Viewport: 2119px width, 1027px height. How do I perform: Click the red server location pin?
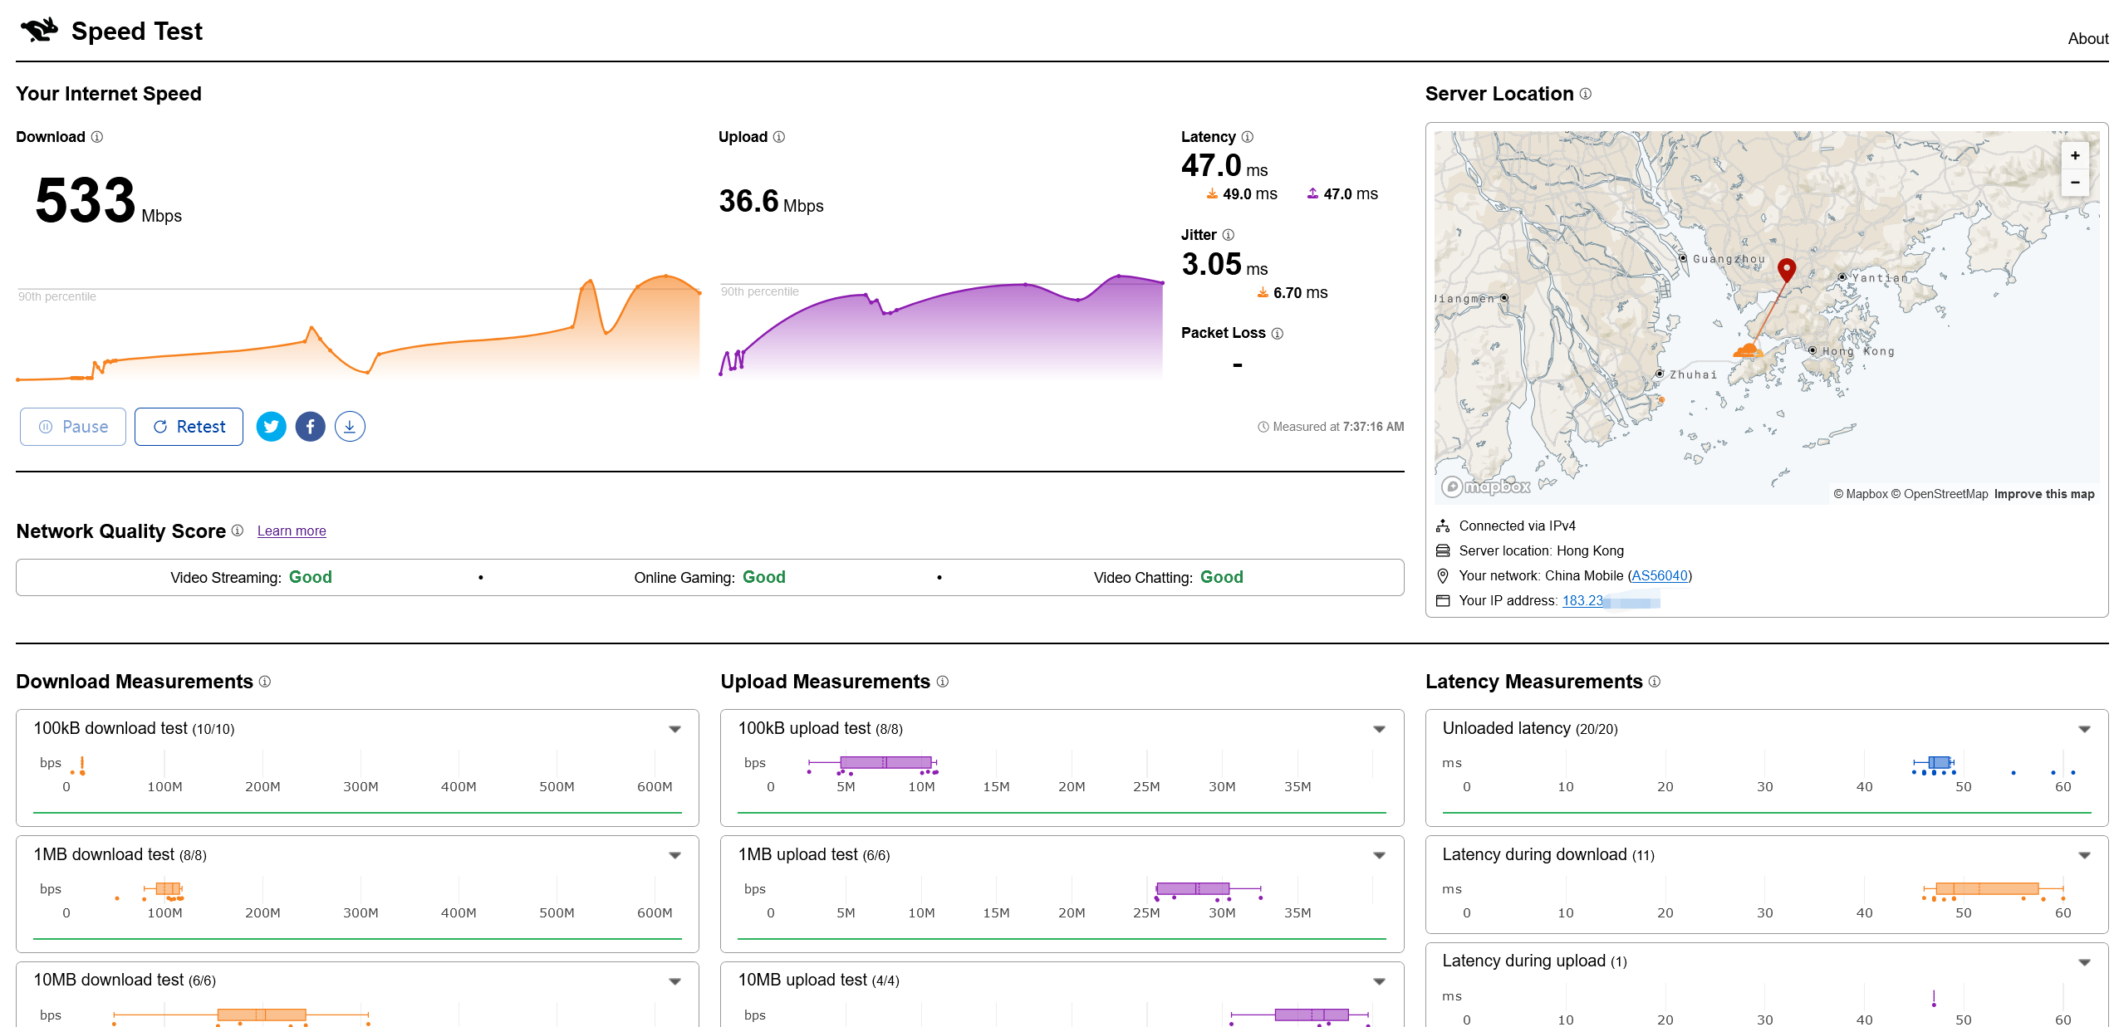coord(1786,268)
